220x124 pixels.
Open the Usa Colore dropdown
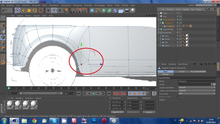(197, 94)
